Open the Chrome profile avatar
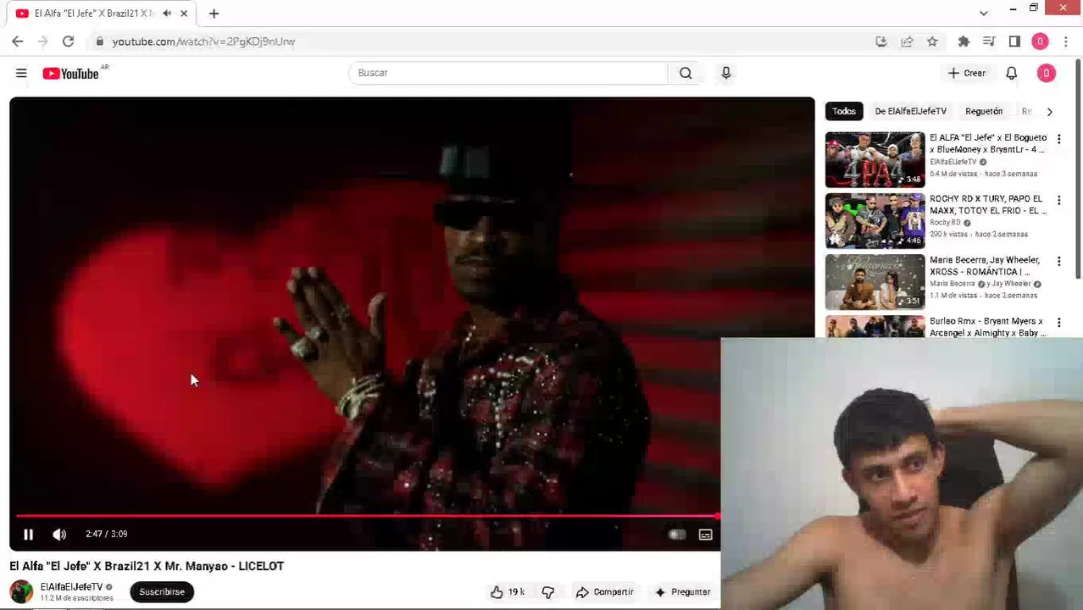This screenshot has width=1083, height=610. tap(1040, 42)
